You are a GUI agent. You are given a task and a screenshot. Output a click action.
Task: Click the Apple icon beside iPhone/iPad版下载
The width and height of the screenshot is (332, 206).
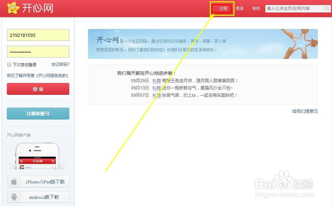(14, 182)
